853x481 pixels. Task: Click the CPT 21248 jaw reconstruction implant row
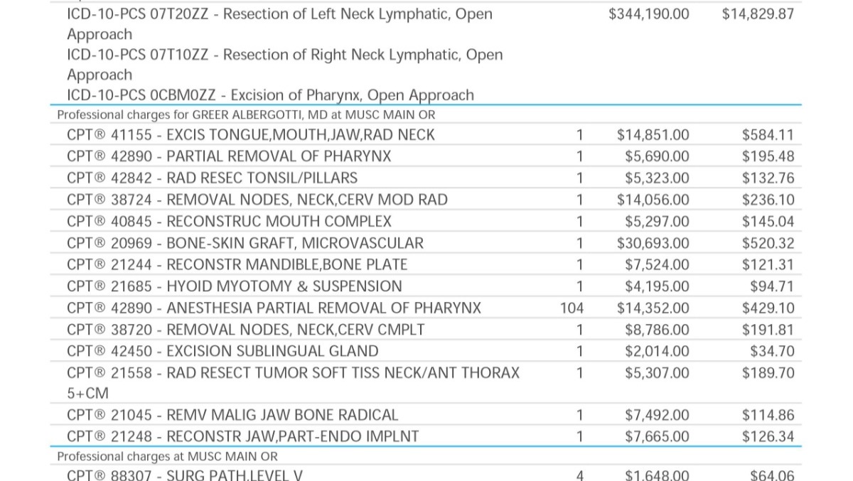(242, 436)
